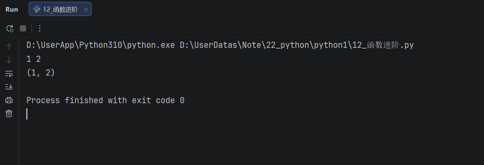The height and width of the screenshot is (165, 484).
Task: Click the '1 2' output line
Action: click(x=34, y=59)
